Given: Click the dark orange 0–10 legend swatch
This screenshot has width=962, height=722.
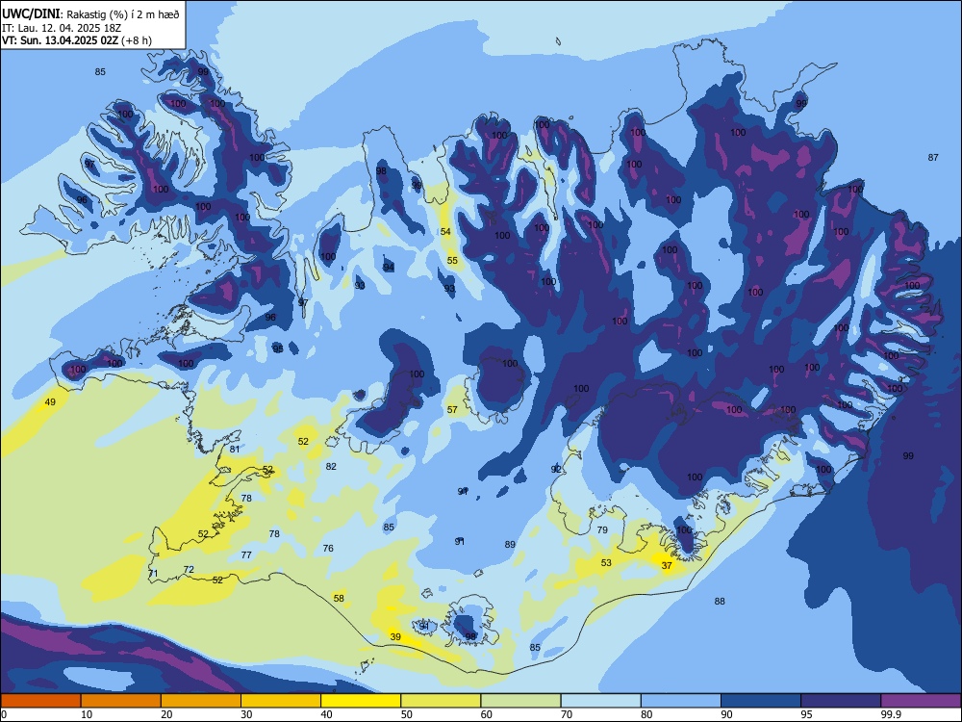Looking at the screenshot, I should [x=40, y=701].
